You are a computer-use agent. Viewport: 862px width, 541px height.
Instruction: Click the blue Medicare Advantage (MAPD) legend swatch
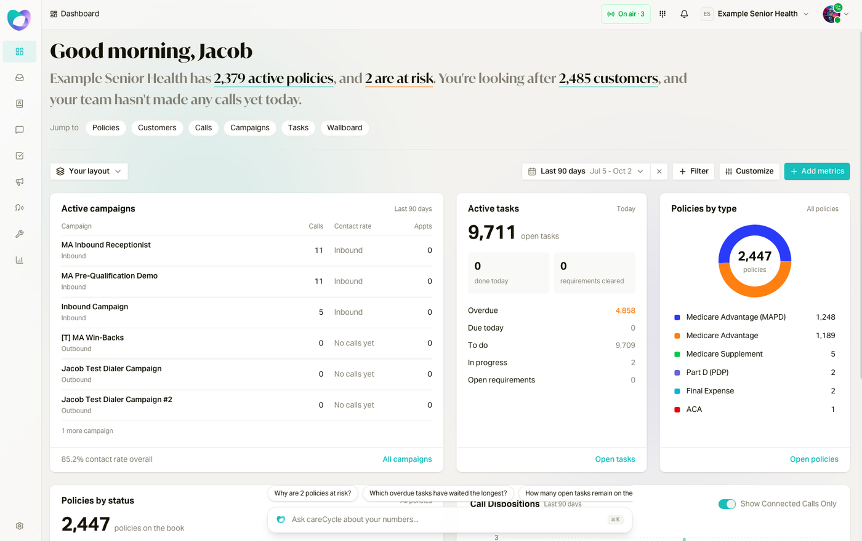[x=677, y=317]
